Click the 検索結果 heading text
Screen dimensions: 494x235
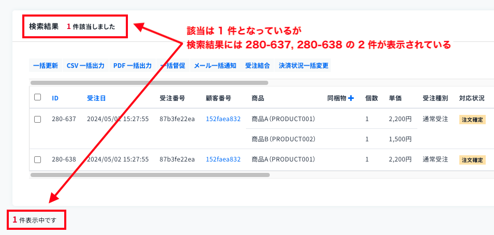[x=44, y=26]
